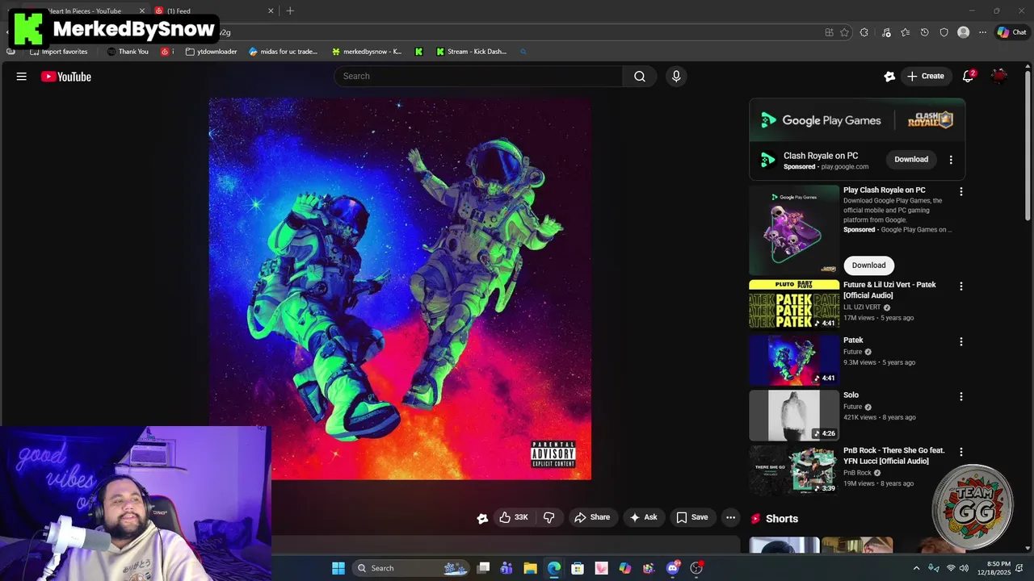Open midas for uc trade bookmark

[284, 52]
